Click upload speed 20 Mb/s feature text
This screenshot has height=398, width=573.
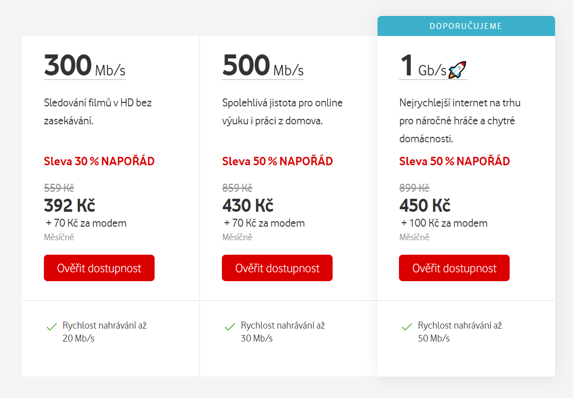coord(104,332)
